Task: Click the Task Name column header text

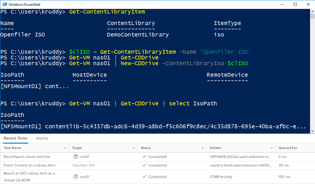Action: point(12,148)
